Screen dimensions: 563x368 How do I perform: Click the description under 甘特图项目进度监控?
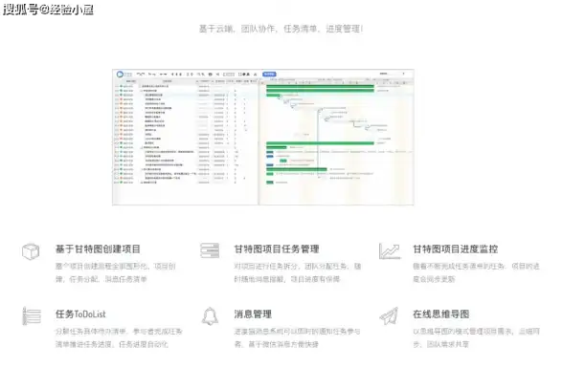click(476, 272)
